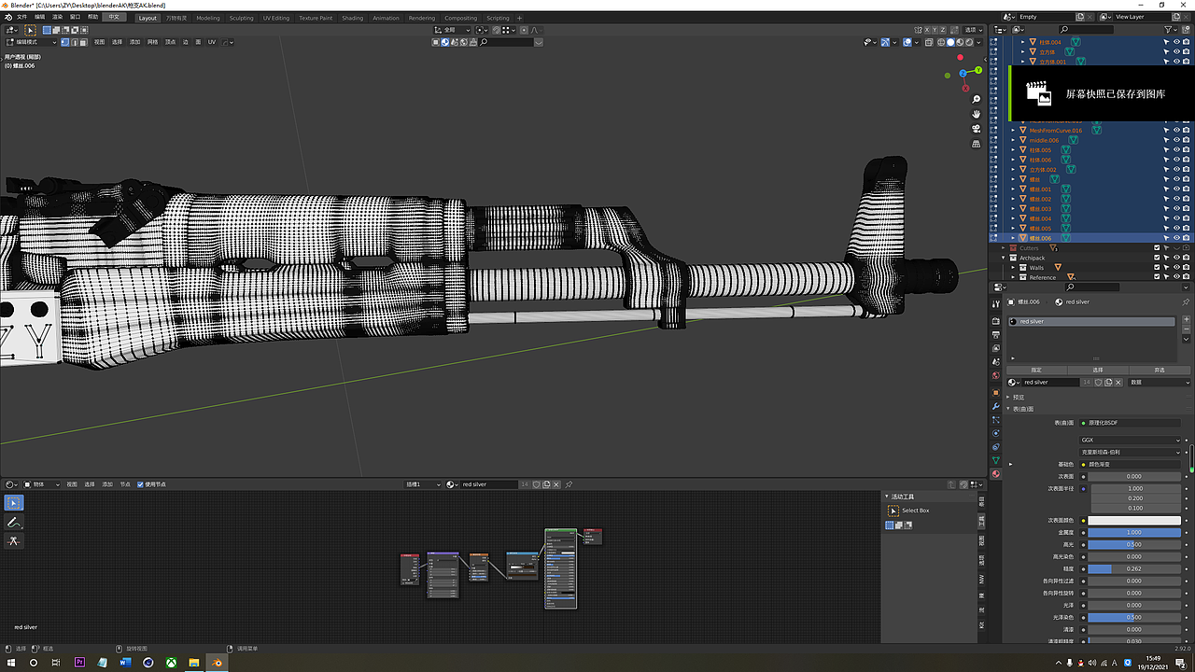Screen dimensions: 1195x672
Task: Toggle the Walls collection checkbox
Action: [1157, 268]
